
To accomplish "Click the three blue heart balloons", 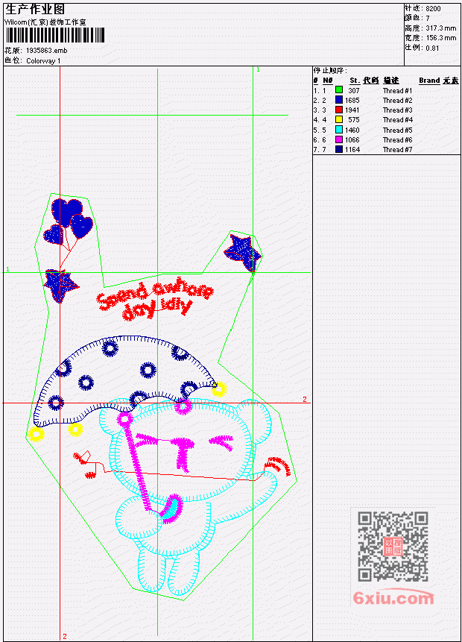I will (69, 222).
